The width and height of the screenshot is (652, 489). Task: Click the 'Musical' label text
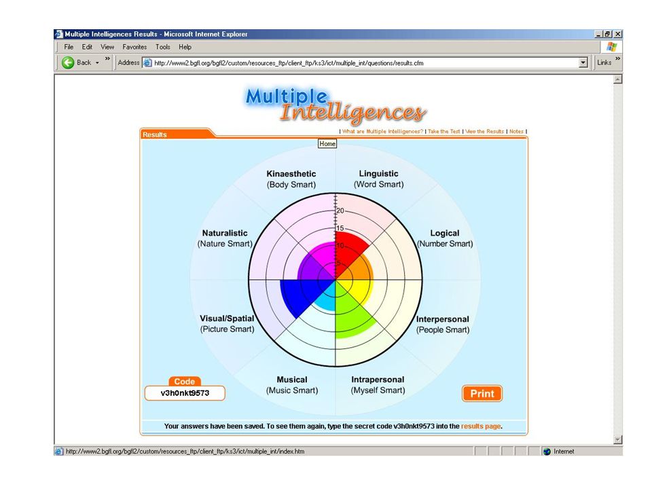click(x=292, y=380)
